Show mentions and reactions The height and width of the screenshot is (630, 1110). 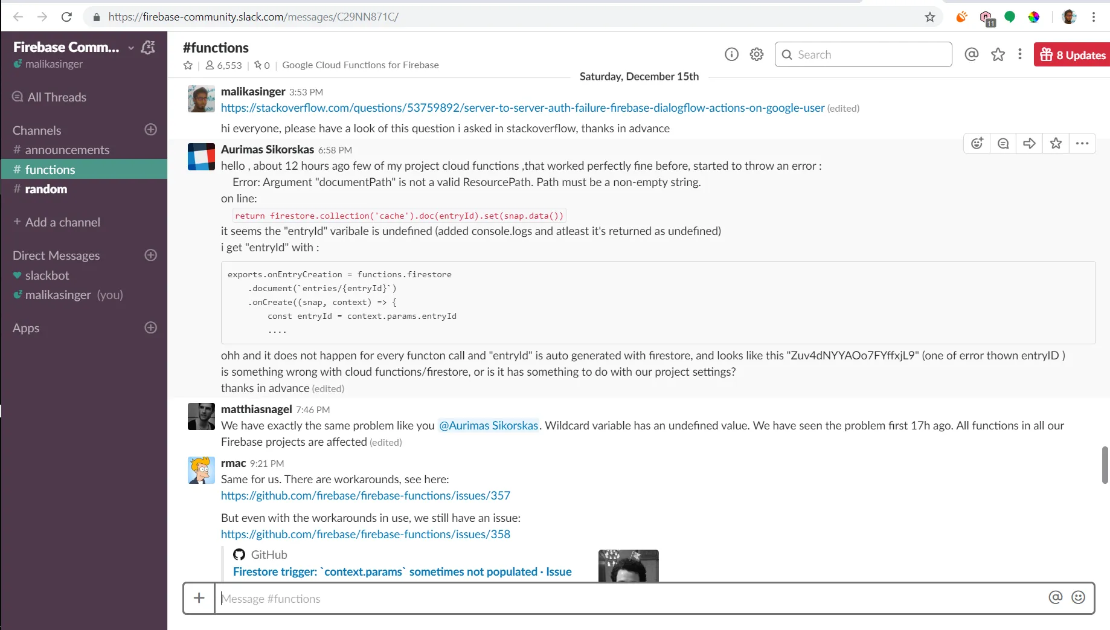972,54
